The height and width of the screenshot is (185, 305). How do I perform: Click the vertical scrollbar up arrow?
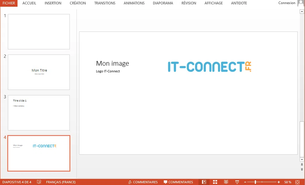tap(302, 11)
